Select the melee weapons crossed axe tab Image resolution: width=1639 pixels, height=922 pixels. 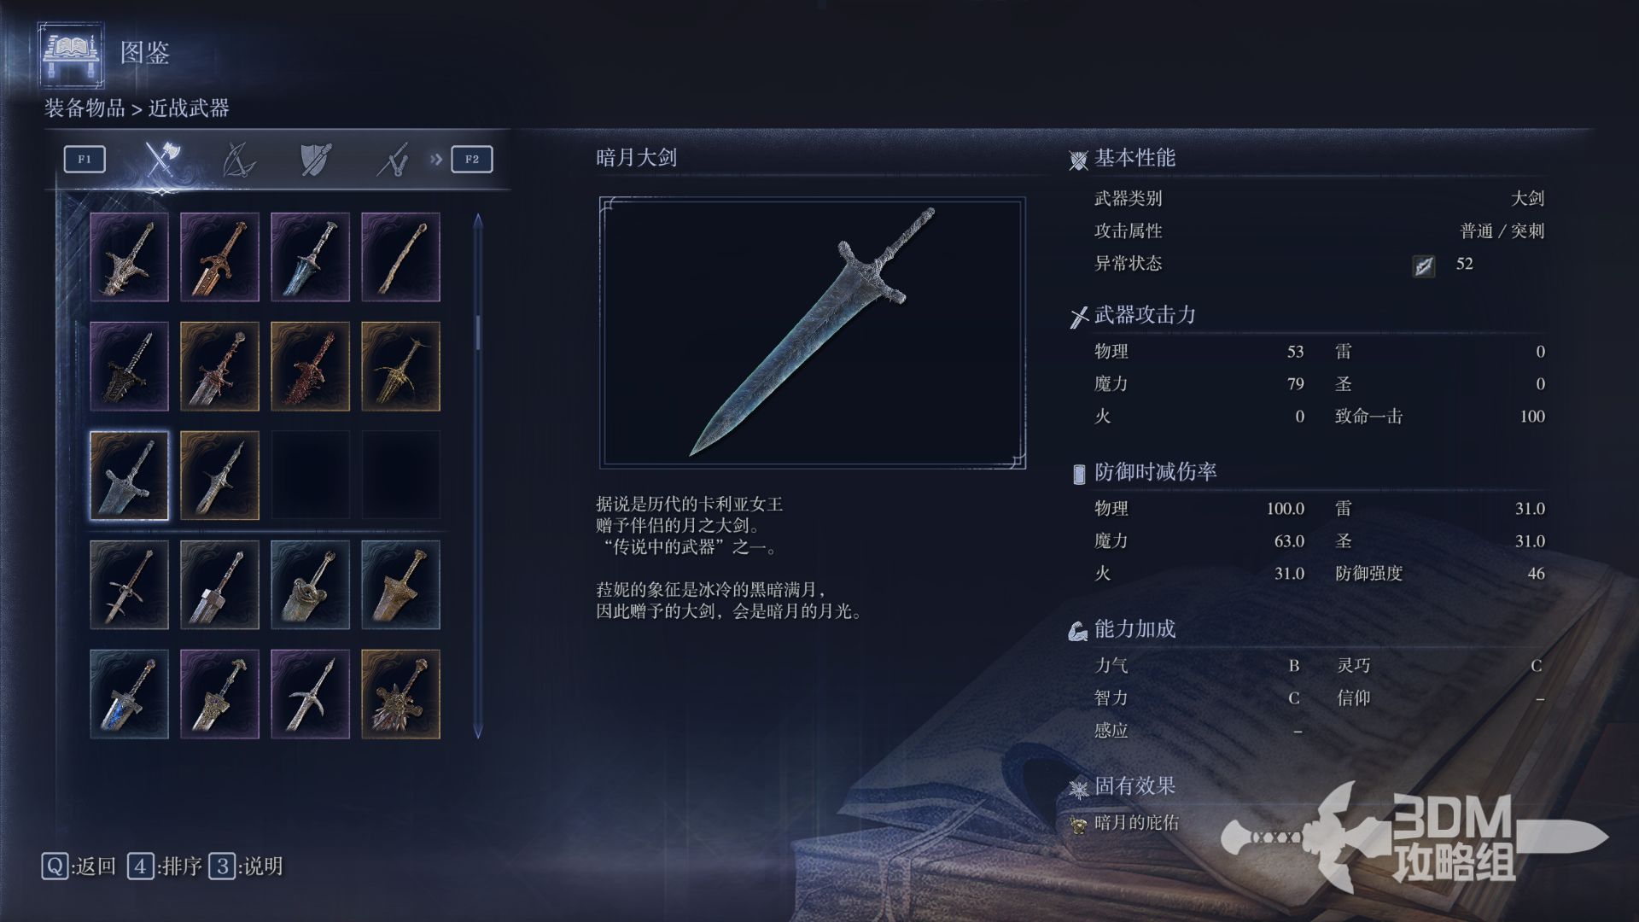162,159
